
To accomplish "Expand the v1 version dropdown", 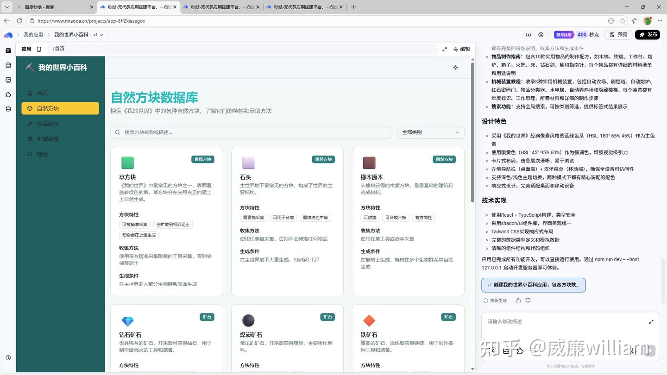I will pos(97,34).
